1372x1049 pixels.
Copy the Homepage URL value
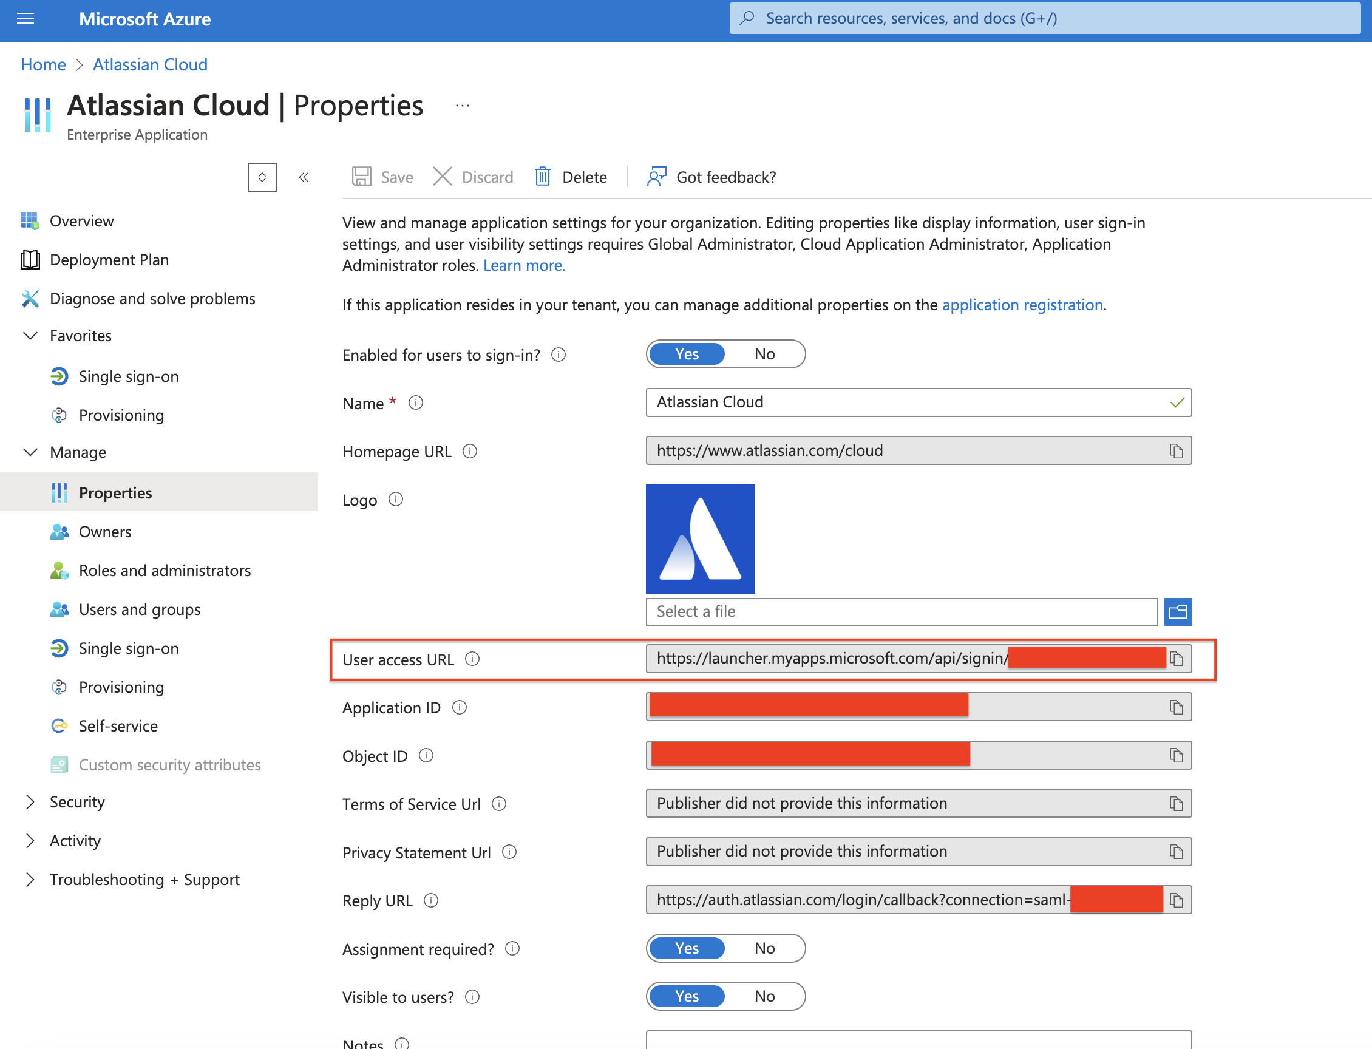tap(1176, 451)
